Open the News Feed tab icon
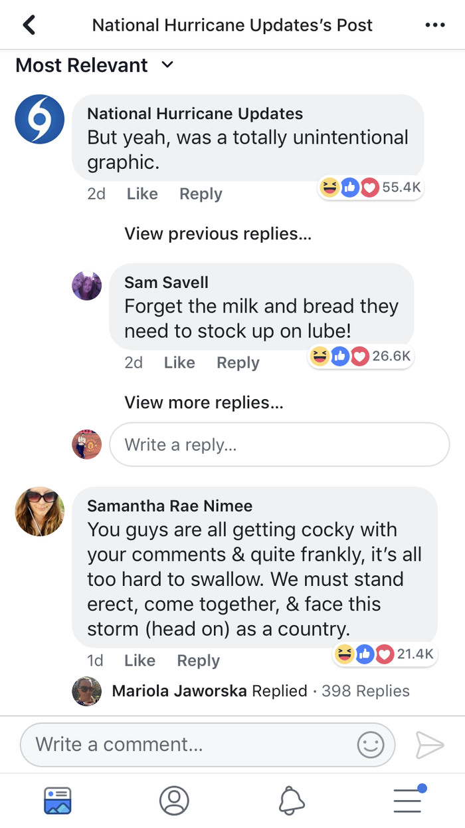 point(58,801)
